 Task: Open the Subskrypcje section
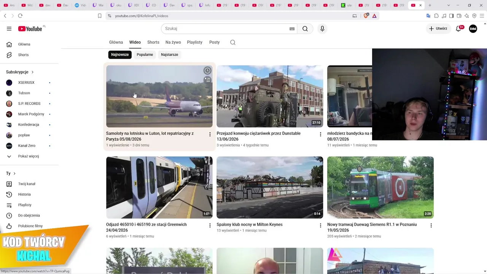point(20,72)
